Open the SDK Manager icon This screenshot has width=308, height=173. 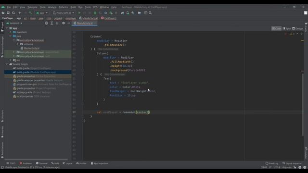(x=133, y=13)
